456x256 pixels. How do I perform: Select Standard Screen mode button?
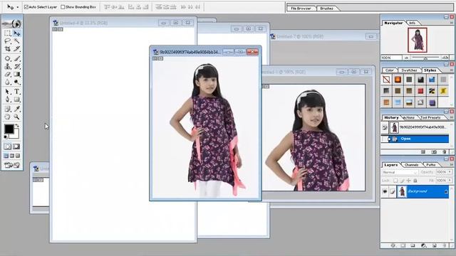(x=6, y=156)
